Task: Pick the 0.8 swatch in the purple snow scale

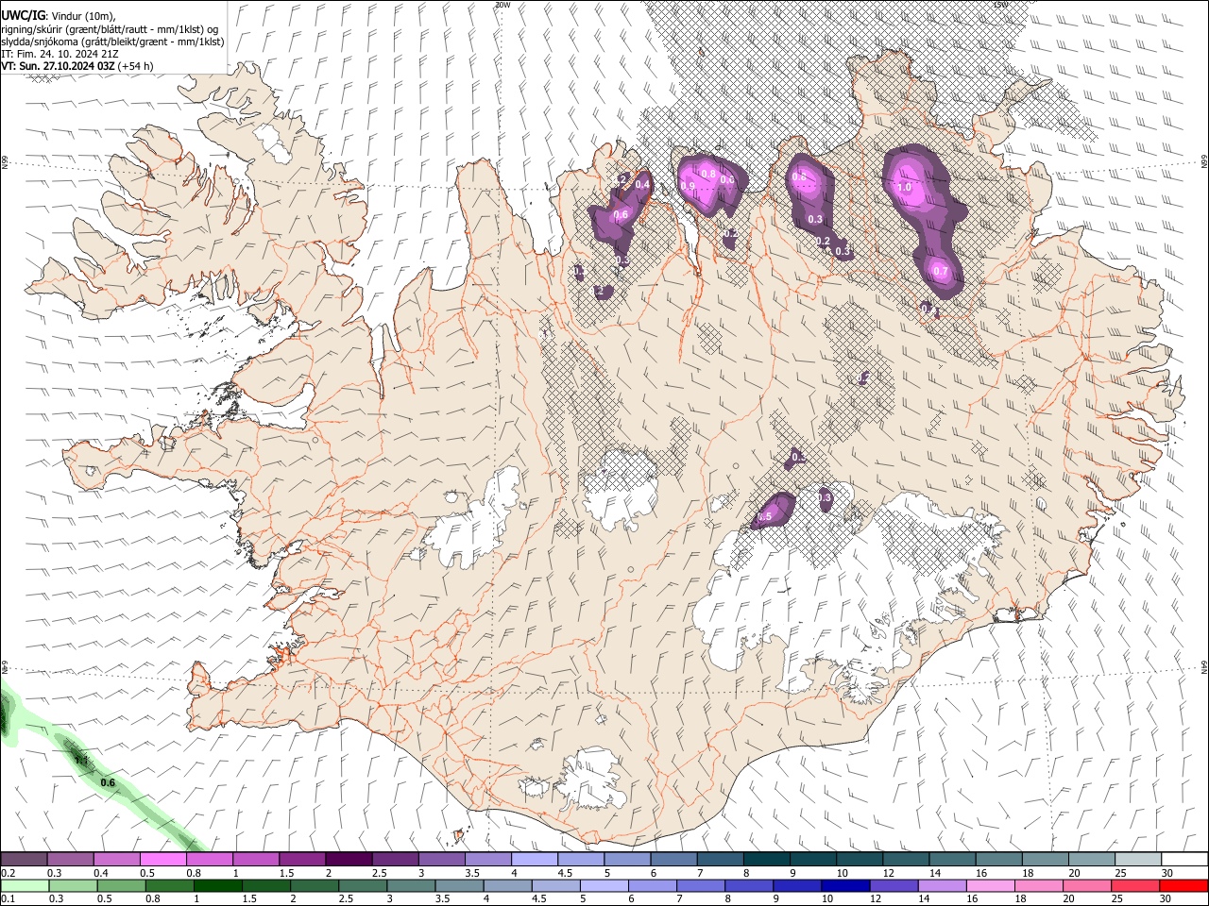Action: [x=209, y=859]
